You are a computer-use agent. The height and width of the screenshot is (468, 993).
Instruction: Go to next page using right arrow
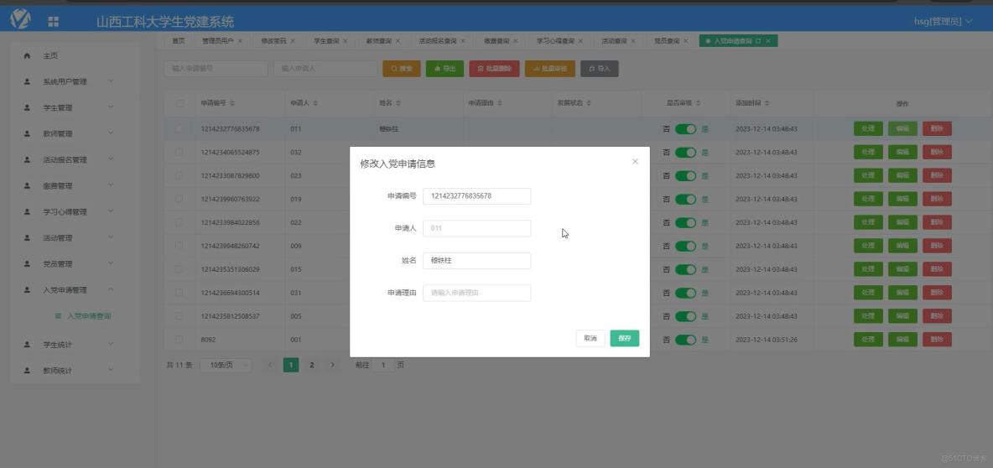coord(332,365)
